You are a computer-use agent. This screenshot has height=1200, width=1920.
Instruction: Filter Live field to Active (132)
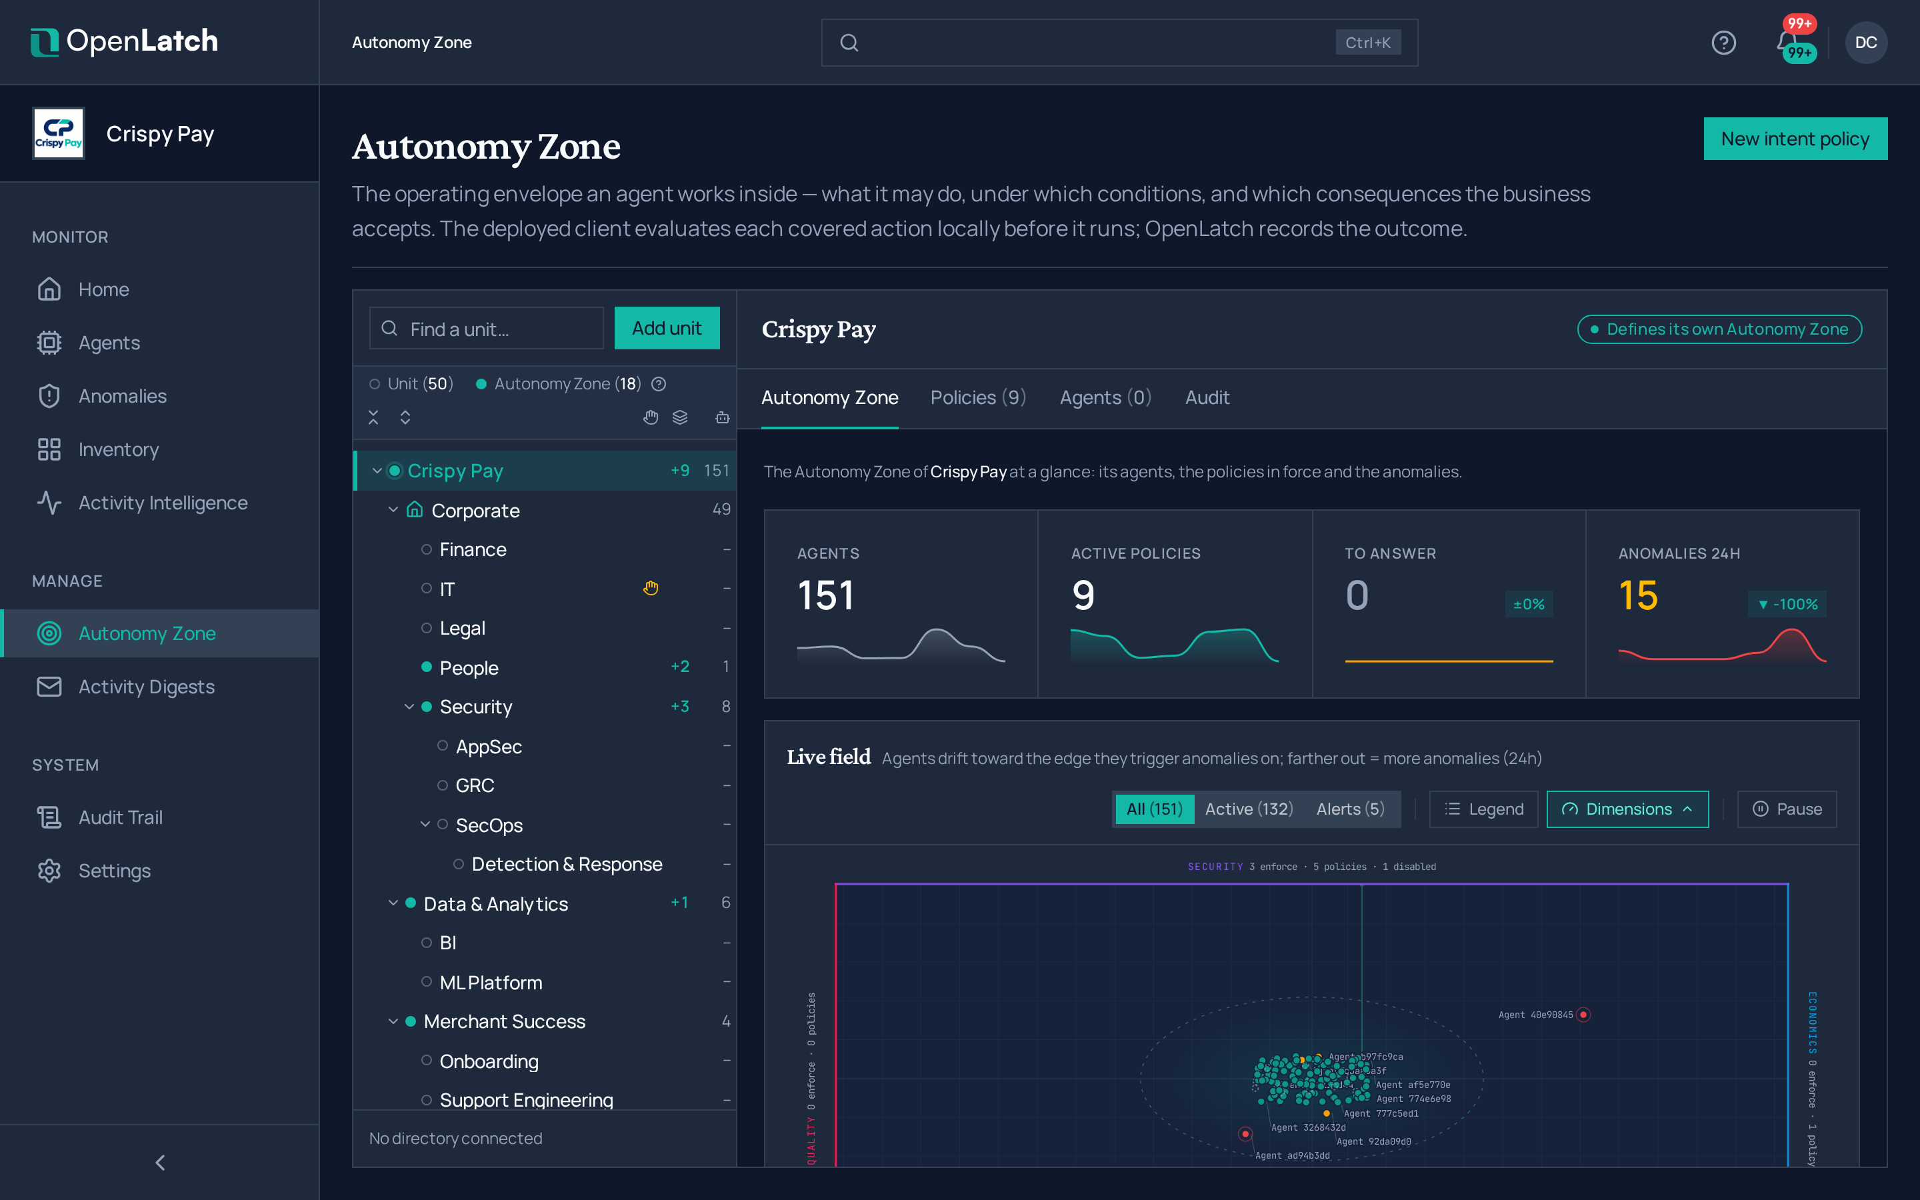[1249, 809]
